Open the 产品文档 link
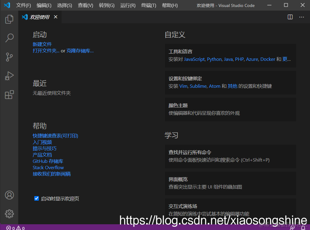Screen dimensions: 310x230 42,155
